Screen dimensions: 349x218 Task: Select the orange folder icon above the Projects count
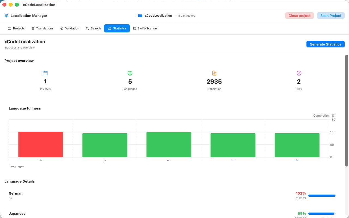[45, 73]
